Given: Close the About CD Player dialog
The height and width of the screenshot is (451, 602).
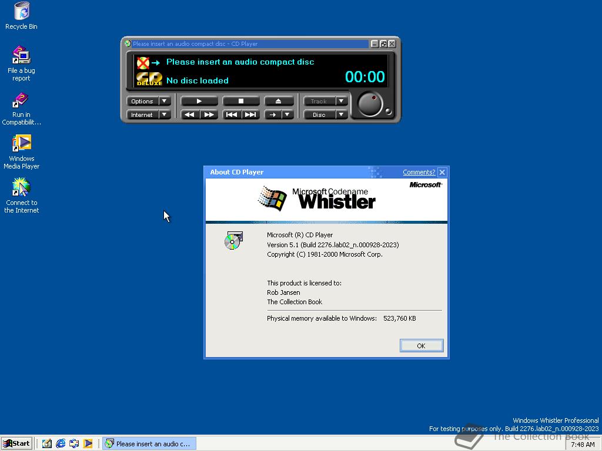Looking at the screenshot, I should tap(442, 172).
